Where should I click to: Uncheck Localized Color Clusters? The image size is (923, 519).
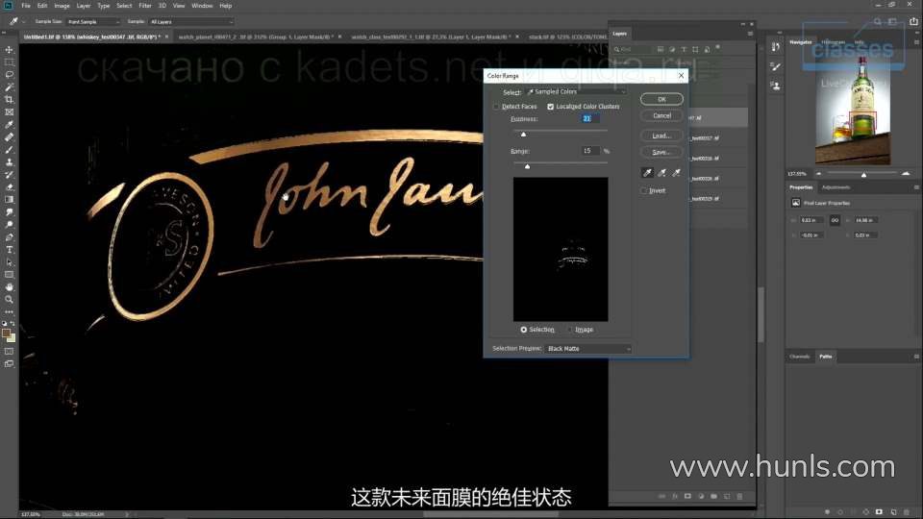550,107
